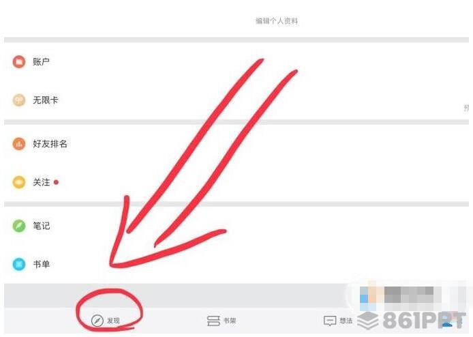The width and height of the screenshot is (473, 337).
Task: Tap the yellow 关注 follow icon
Action: (x=18, y=182)
